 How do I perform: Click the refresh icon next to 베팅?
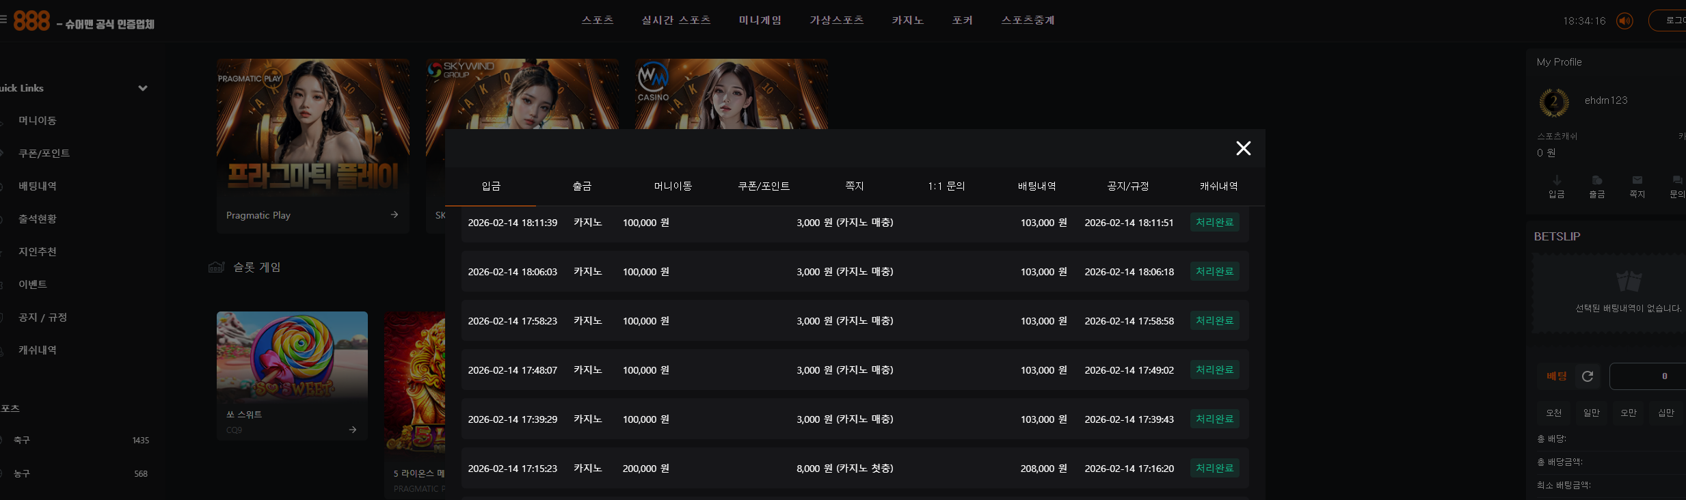click(x=1588, y=376)
